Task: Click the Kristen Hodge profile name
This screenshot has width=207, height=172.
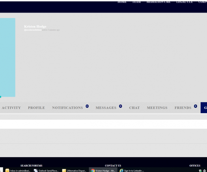Action: tap(35, 26)
